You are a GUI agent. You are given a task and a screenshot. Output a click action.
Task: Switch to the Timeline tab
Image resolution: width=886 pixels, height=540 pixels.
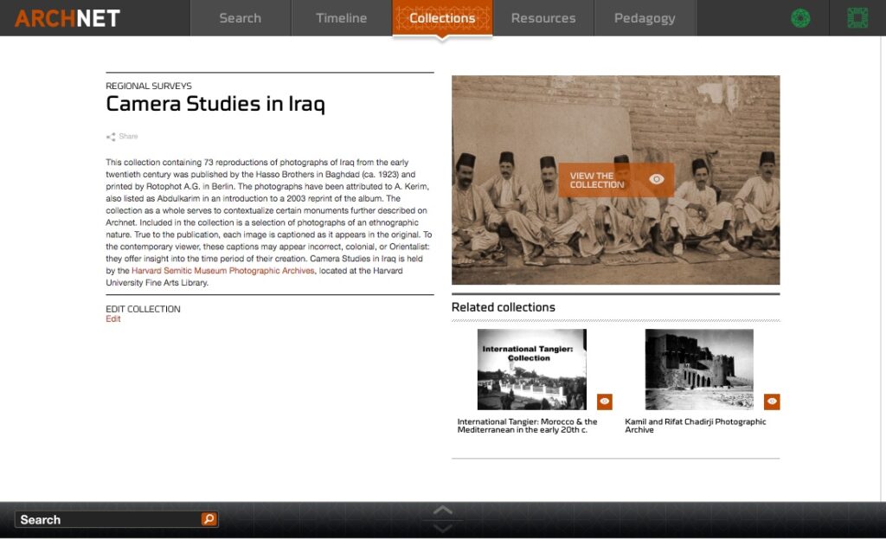click(341, 17)
